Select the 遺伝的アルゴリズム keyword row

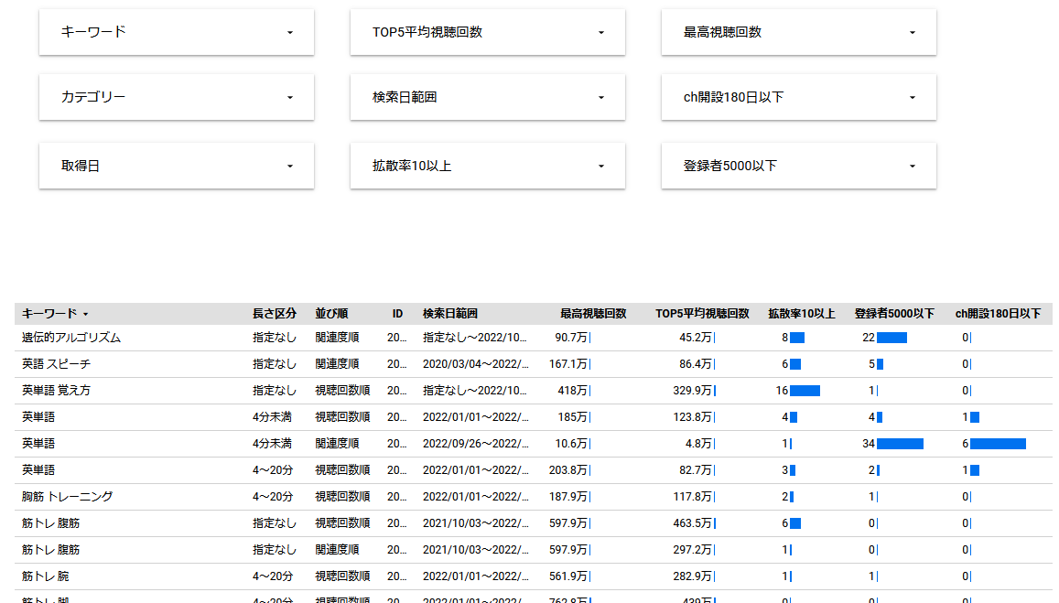click(x=71, y=338)
